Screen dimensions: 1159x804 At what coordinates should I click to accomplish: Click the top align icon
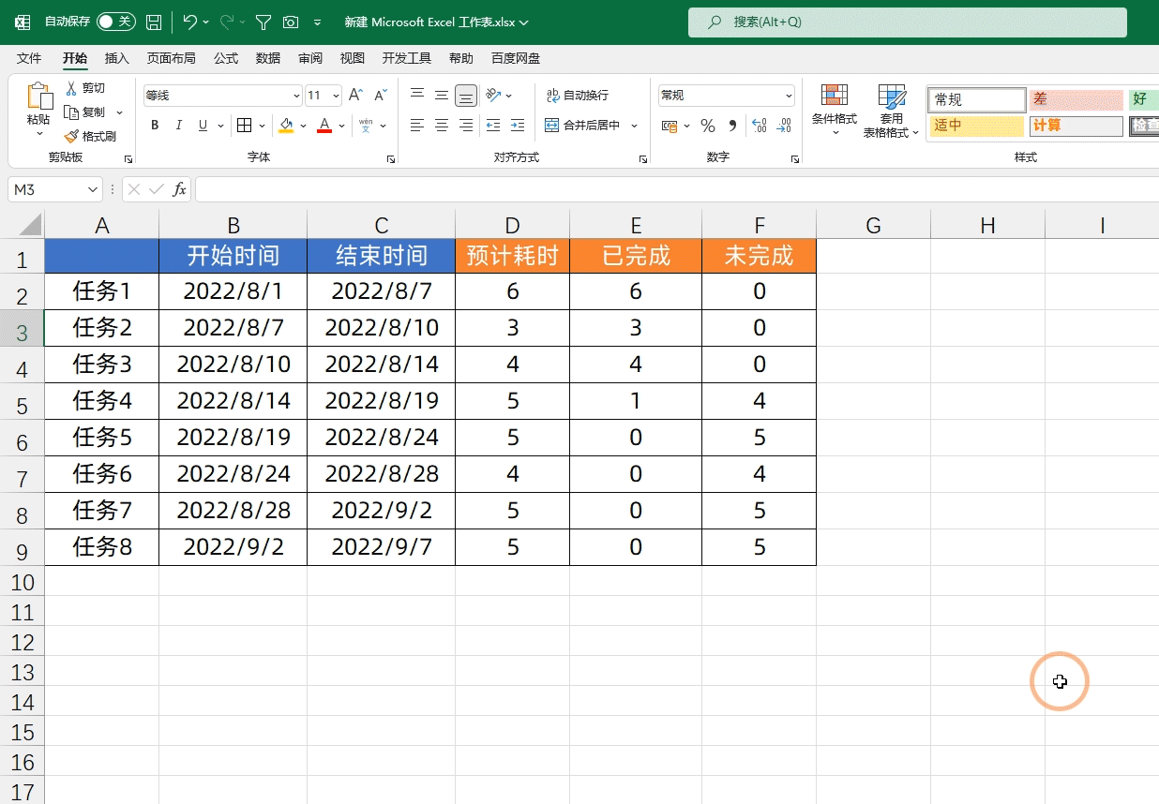(417, 95)
